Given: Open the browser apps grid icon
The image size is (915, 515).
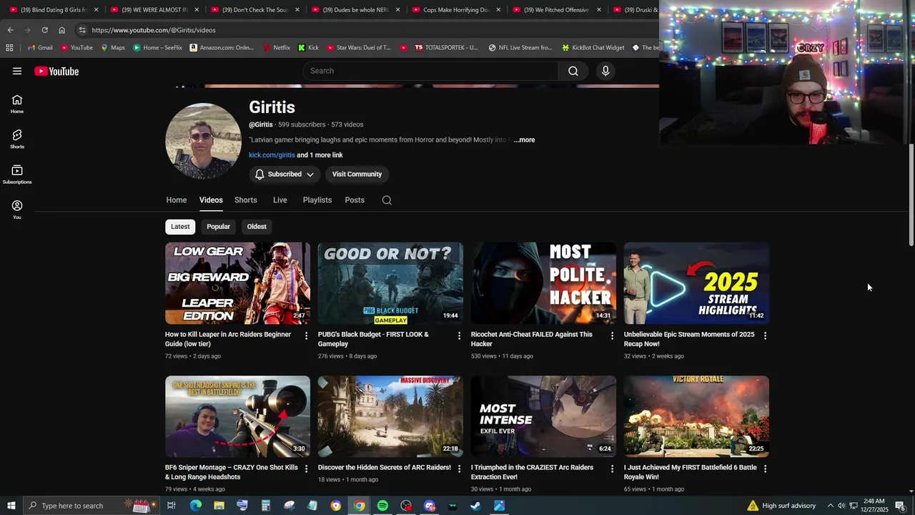Looking at the screenshot, I should click(9, 48).
